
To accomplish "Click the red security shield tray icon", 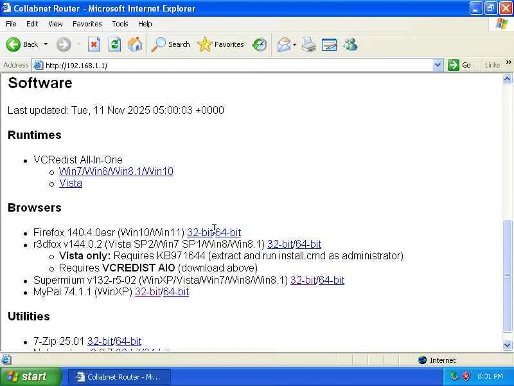I will tap(466, 376).
